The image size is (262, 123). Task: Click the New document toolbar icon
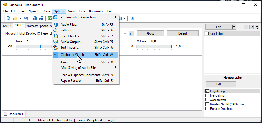coord(8,18)
